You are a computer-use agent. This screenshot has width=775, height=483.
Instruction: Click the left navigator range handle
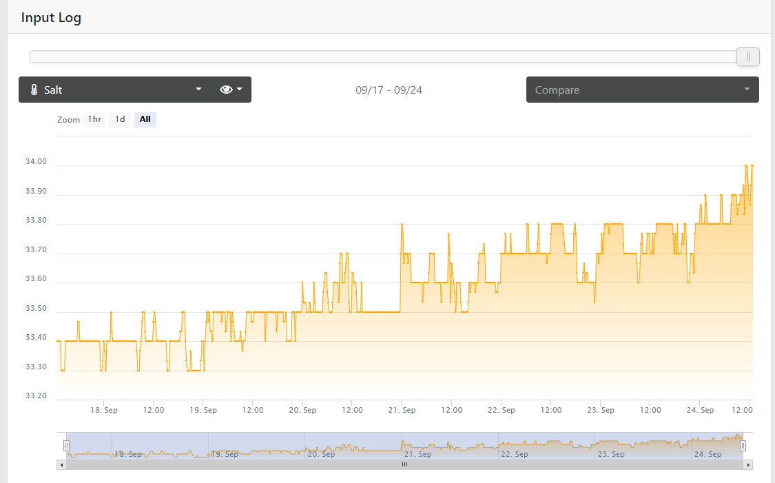(x=66, y=446)
